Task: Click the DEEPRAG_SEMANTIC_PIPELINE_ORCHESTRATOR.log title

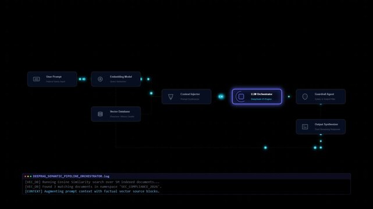Action: (x=71, y=176)
